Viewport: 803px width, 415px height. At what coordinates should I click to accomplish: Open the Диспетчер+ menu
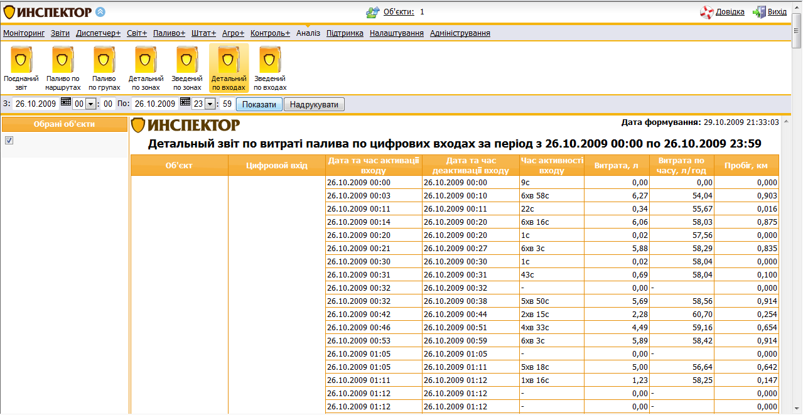98,33
